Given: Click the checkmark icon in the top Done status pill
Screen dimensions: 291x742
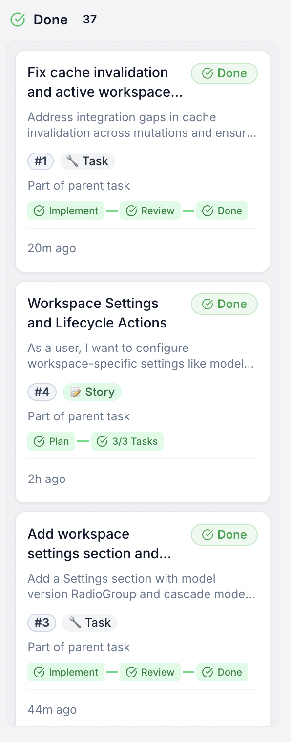Looking at the screenshot, I should coord(207,73).
